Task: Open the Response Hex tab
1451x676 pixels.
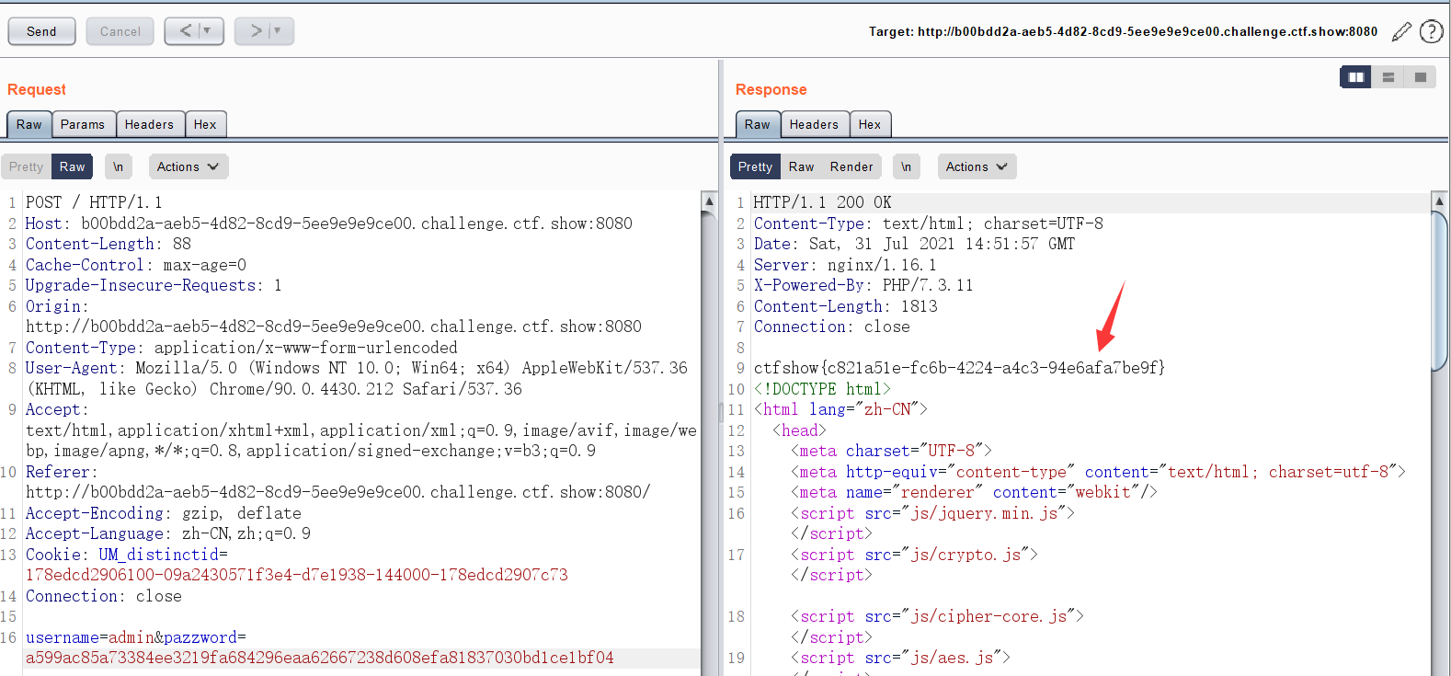Action: [x=870, y=124]
